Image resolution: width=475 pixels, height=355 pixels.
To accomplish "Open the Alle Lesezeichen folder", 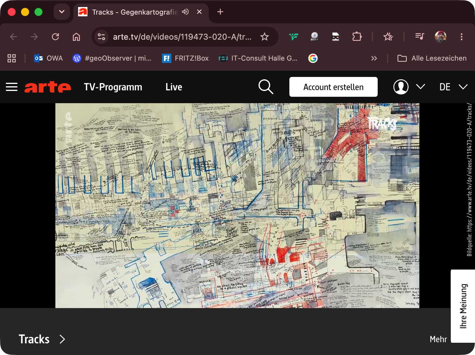I will click(432, 58).
